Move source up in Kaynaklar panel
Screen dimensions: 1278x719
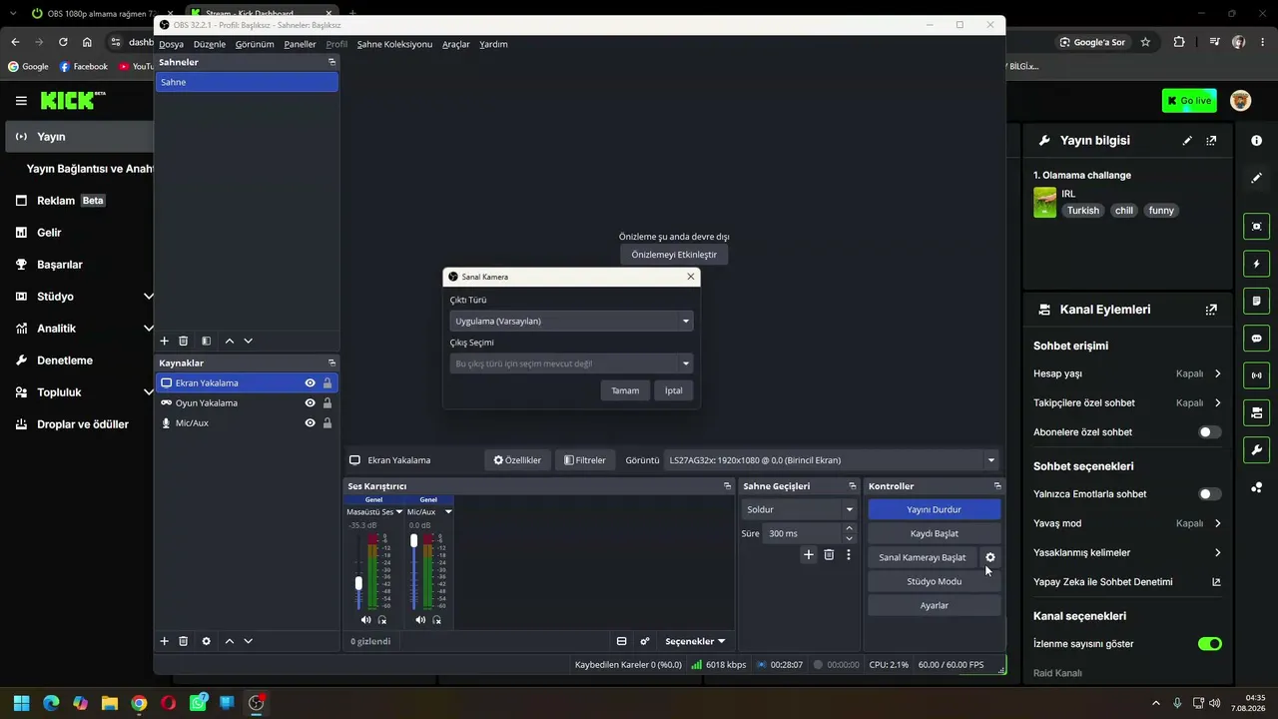tap(230, 641)
